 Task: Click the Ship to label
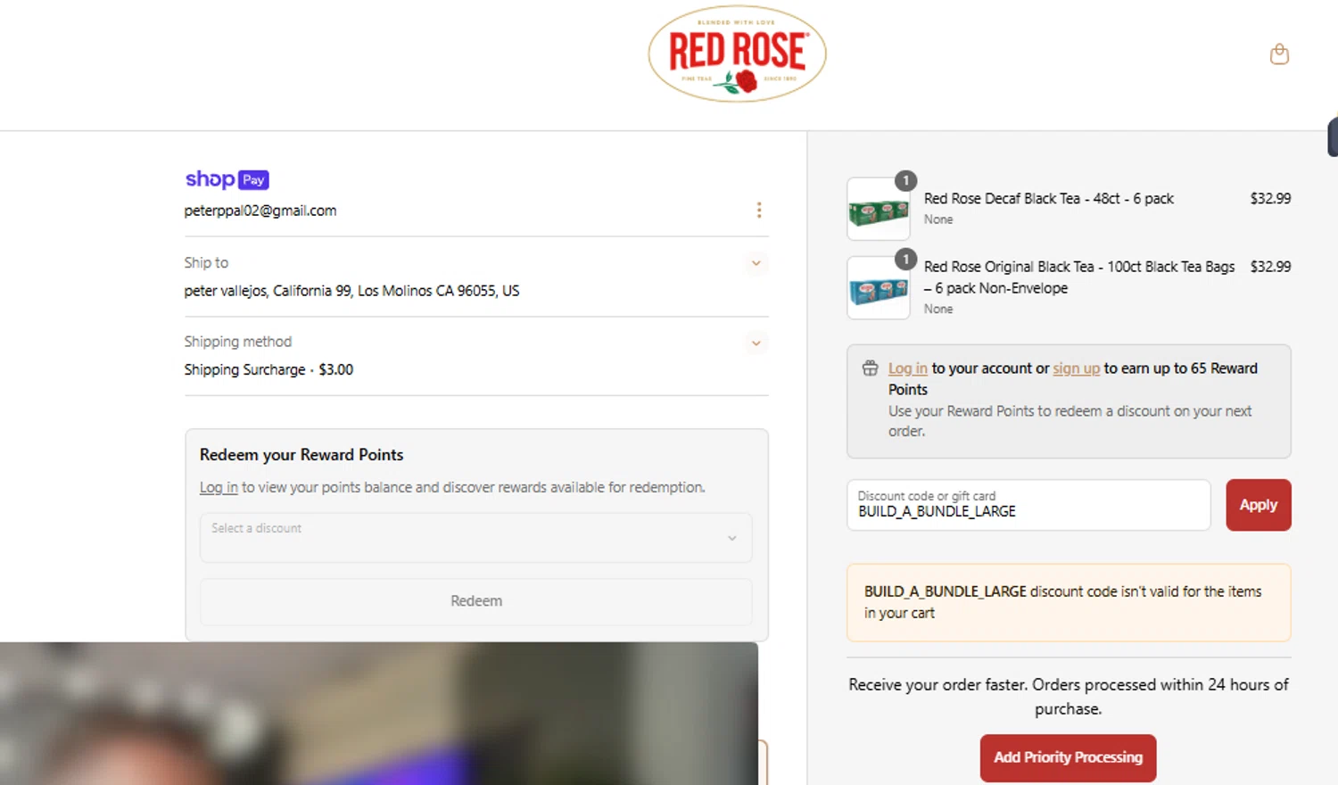206,262
